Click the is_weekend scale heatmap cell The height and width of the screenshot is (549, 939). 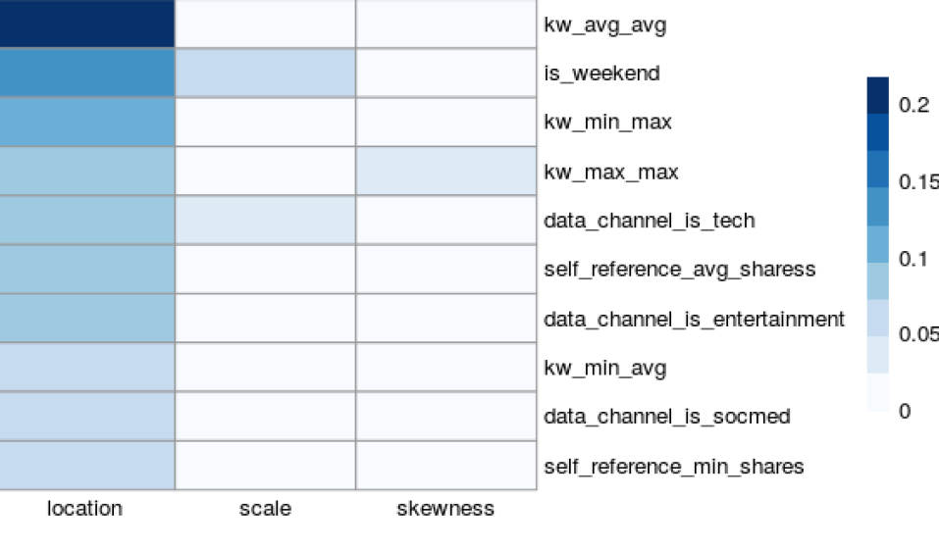[x=265, y=73]
